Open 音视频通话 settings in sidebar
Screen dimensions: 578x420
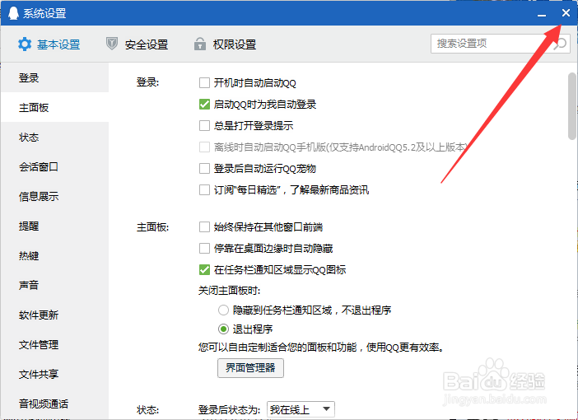click(x=55, y=404)
